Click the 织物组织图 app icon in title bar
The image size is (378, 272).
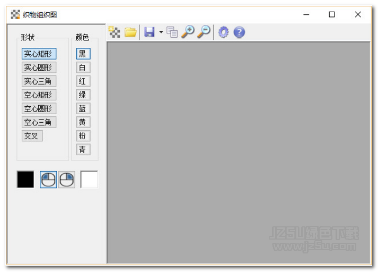click(15, 14)
